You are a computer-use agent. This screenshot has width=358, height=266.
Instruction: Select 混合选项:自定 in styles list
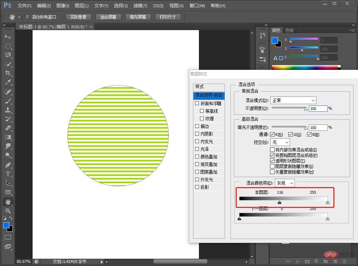pos(209,95)
